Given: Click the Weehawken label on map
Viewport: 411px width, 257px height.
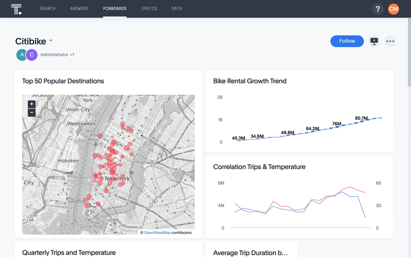Looking at the screenshot, I should (81, 124).
